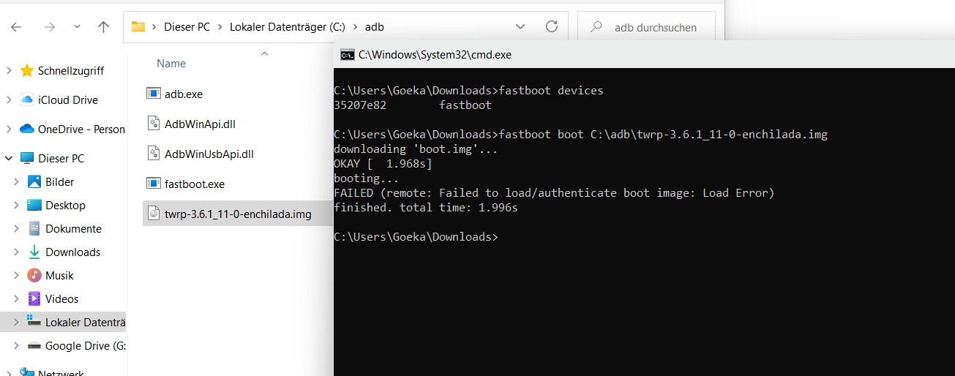Select the fastboot.exe file
This screenshot has width=955, height=376.
coord(186,184)
